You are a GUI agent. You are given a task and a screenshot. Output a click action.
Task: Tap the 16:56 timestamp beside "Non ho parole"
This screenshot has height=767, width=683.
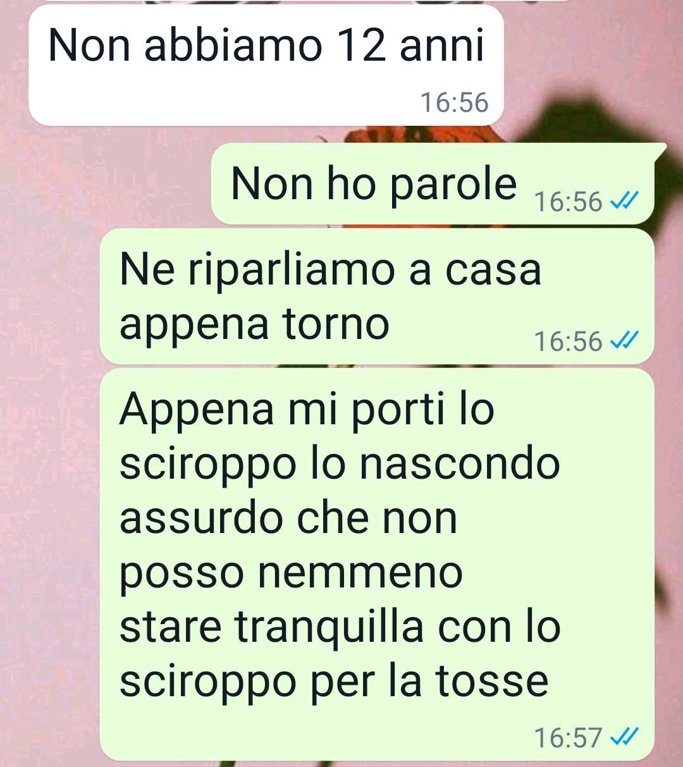point(568,202)
